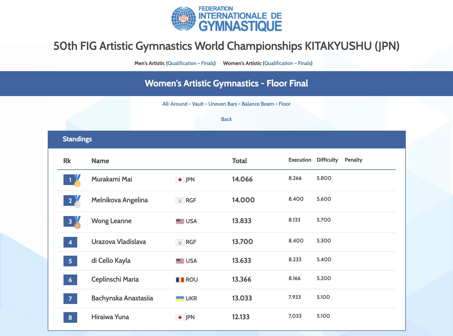Select the name Hiraiwa Yuna

[110, 317]
